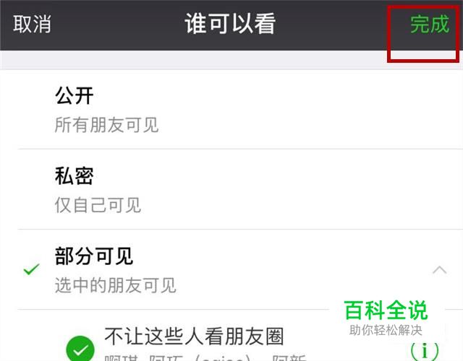Click the empty area right of 公开

[278, 96]
